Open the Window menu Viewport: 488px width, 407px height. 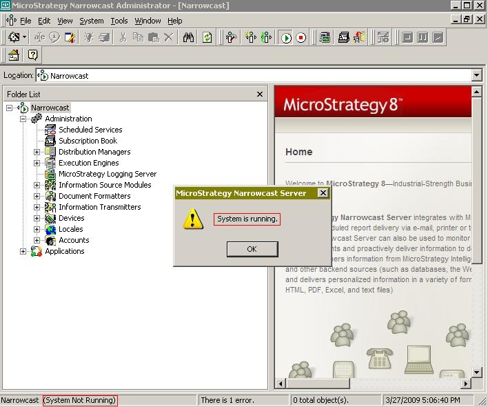point(148,21)
